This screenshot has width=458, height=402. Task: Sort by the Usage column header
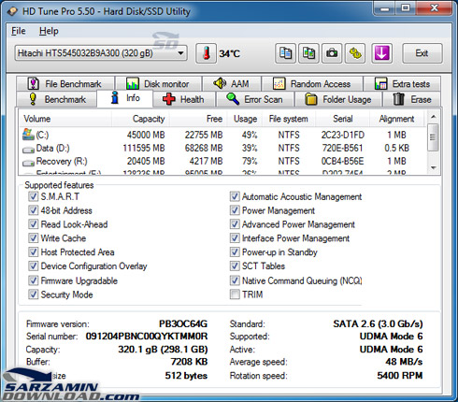coord(245,119)
